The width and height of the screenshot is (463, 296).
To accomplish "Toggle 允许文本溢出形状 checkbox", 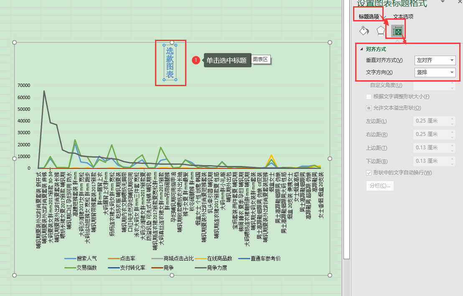I will [x=369, y=108].
